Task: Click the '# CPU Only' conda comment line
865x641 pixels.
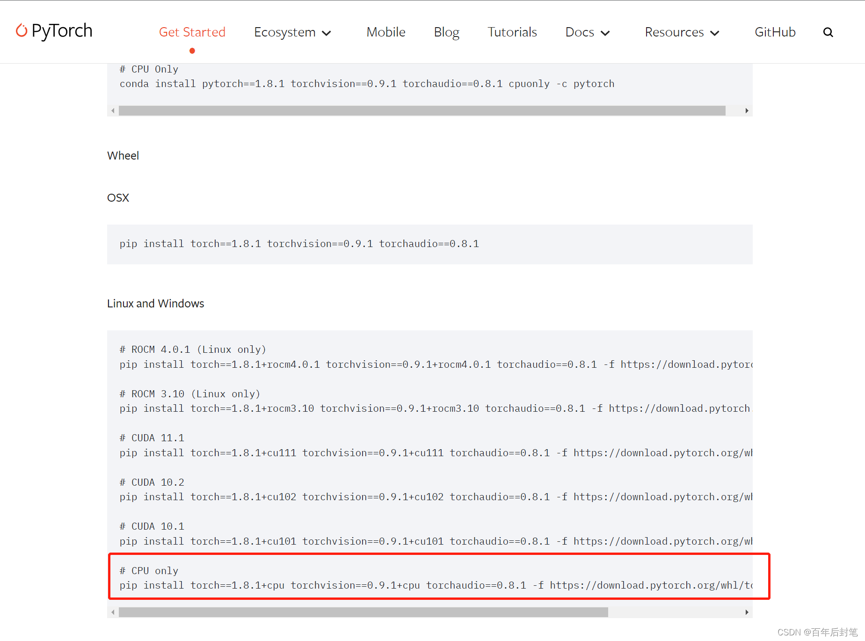Action: click(x=149, y=69)
